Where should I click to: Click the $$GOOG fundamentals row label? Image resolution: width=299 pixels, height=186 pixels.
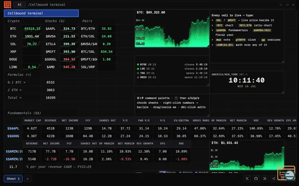click(13, 136)
